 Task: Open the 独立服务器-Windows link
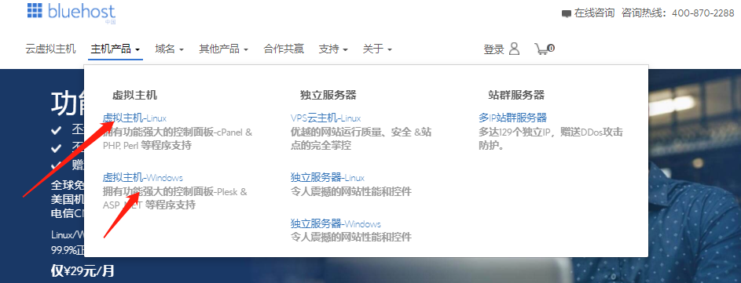click(336, 223)
